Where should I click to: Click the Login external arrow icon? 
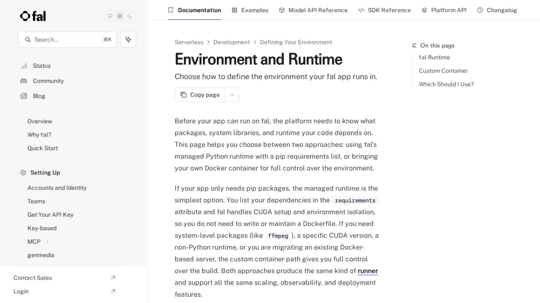pyautogui.click(x=113, y=291)
